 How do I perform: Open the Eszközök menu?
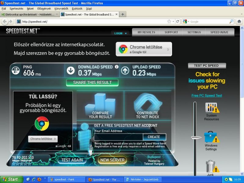(x=77, y=9)
